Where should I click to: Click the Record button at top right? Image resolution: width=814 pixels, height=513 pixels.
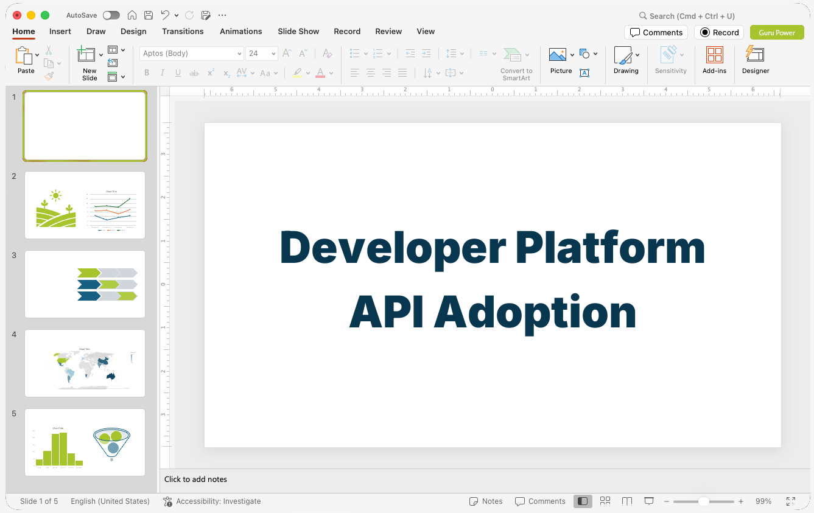[719, 32]
